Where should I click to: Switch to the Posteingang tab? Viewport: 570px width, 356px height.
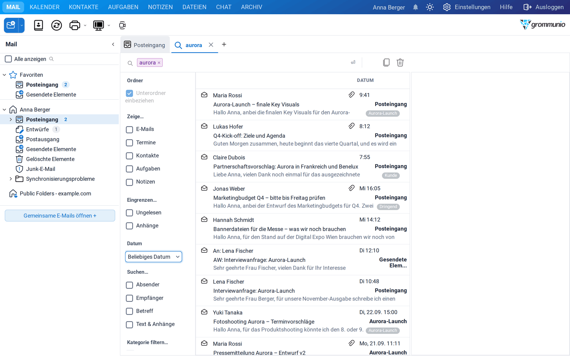click(x=145, y=45)
